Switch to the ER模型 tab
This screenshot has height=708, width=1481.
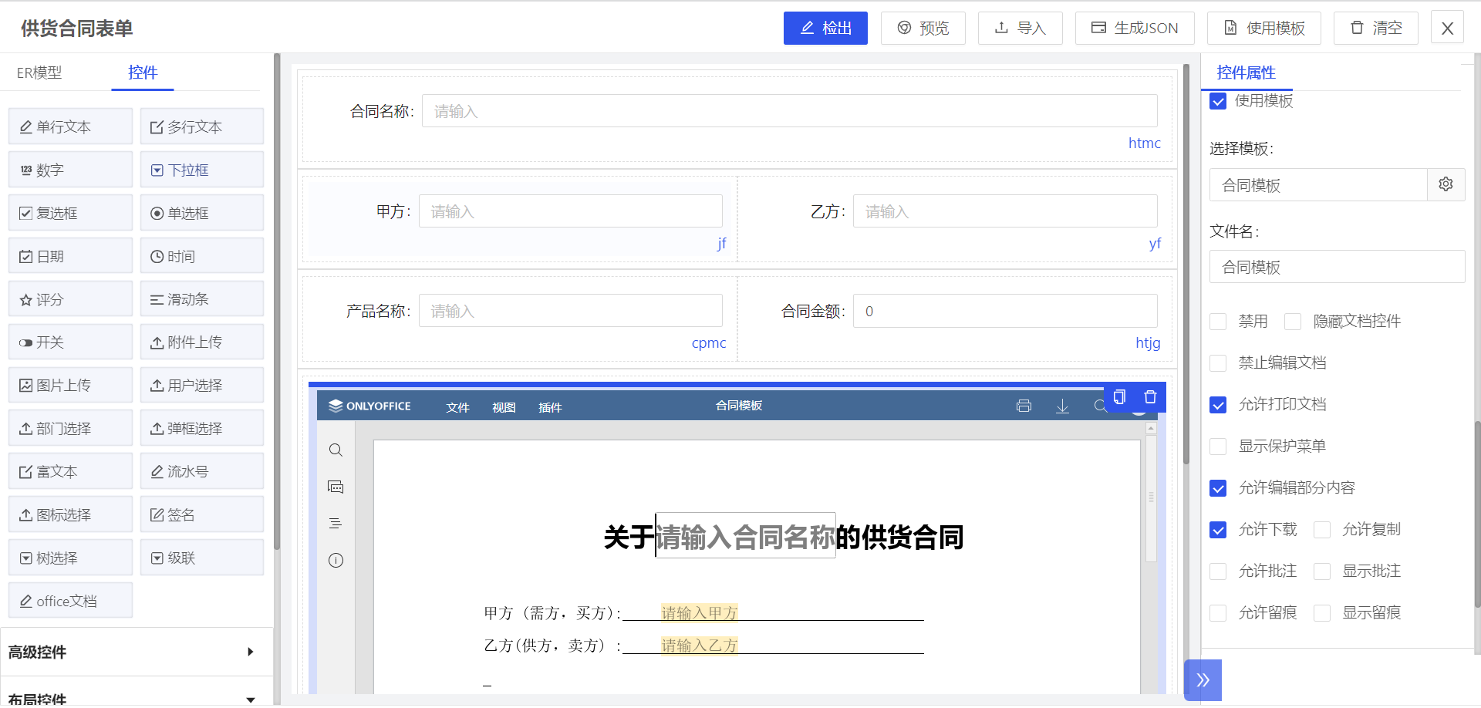[x=39, y=72]
